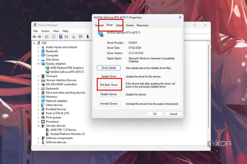Click the Forward navigation arrow in Device Manager

pyautogui.click(x=40, y=36)
